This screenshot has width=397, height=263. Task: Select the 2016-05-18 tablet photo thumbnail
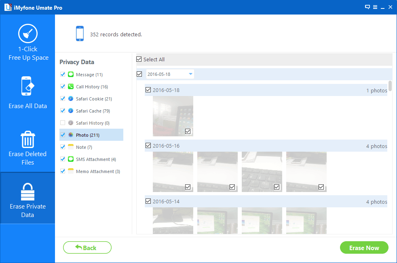coord(173,116)
